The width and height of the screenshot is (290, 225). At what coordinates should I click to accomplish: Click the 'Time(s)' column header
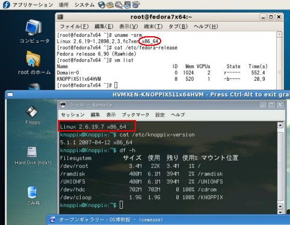(258, 66)
